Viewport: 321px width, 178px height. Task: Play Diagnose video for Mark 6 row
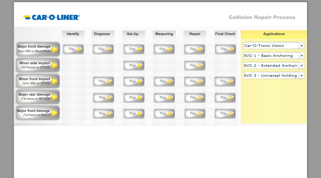tap(103, 114)
